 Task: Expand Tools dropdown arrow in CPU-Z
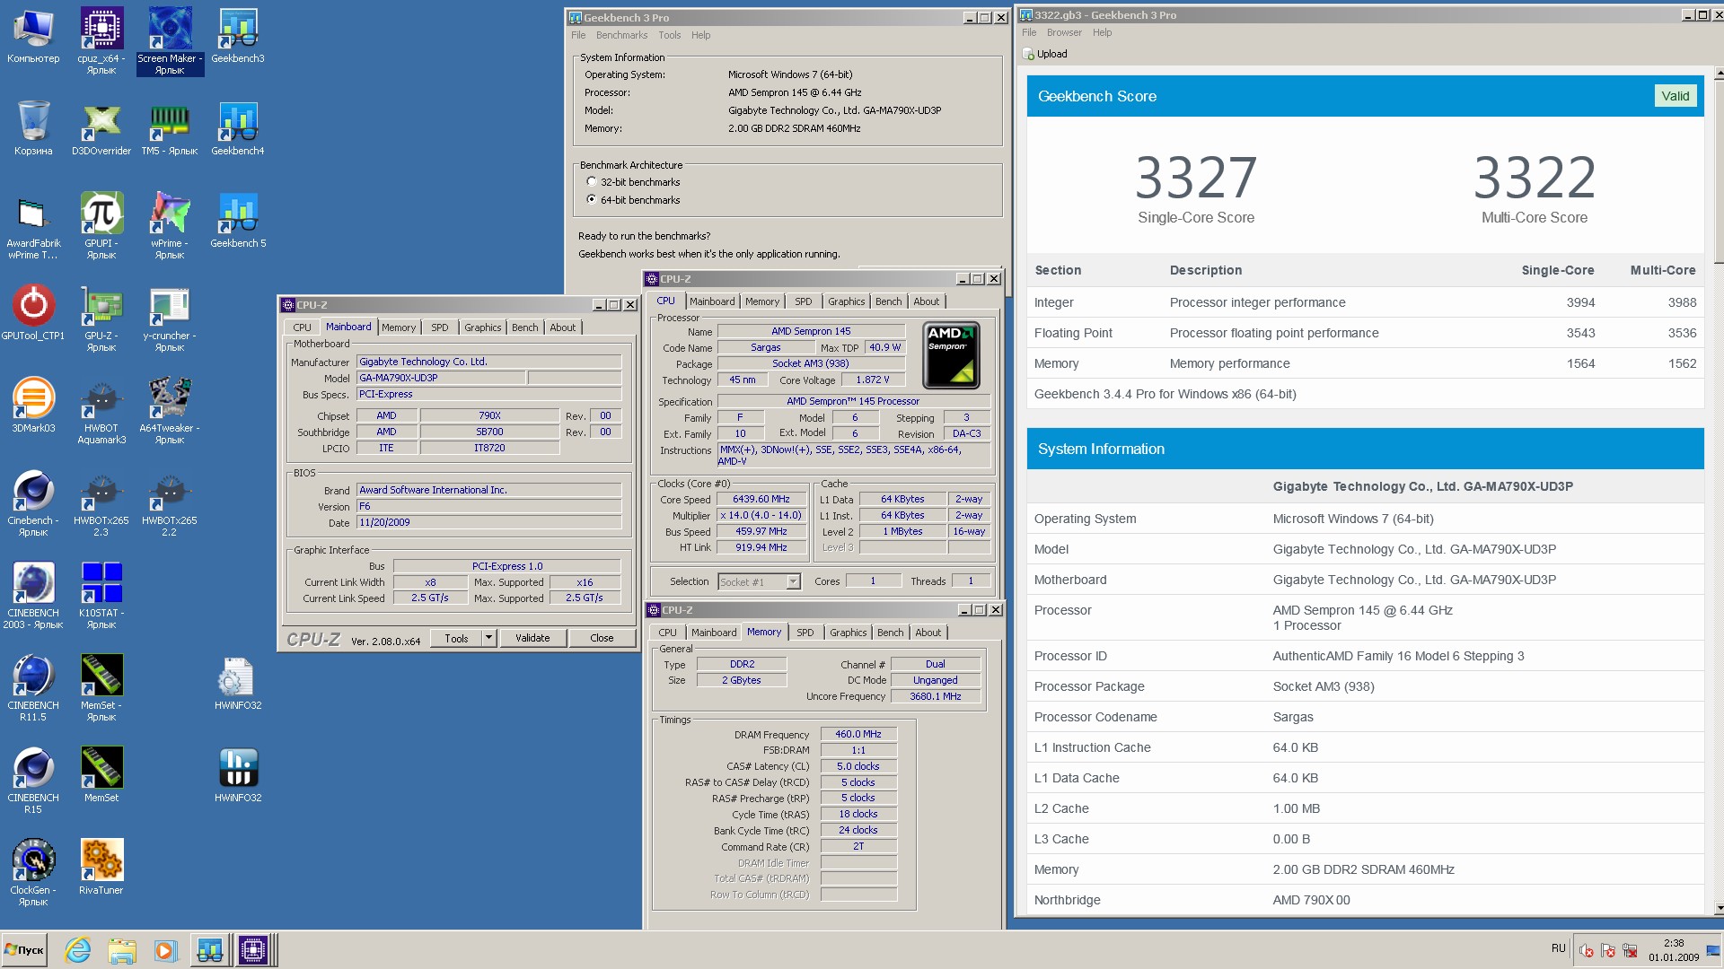[x=489, y=638]
